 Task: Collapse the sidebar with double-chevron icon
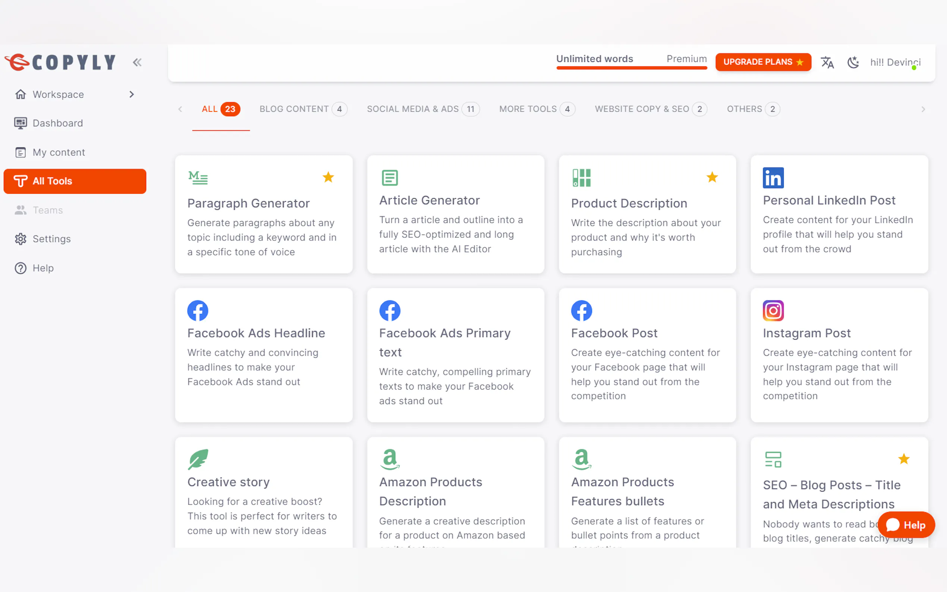click(x=136, y=62)
